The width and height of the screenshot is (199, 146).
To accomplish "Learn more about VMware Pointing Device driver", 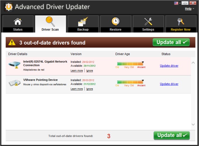I will pyautogui.click(x=77, y=89).
